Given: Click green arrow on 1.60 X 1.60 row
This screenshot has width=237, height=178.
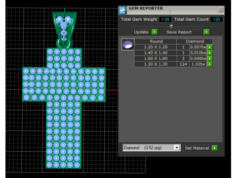Looking at the screenshot, I should 210,58.
